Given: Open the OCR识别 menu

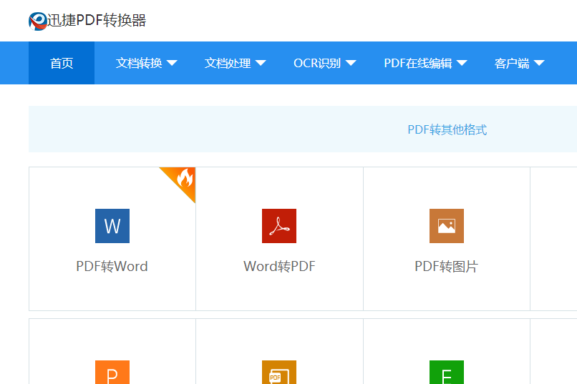Looking at the screenshot, I should [x=317, y=63].
